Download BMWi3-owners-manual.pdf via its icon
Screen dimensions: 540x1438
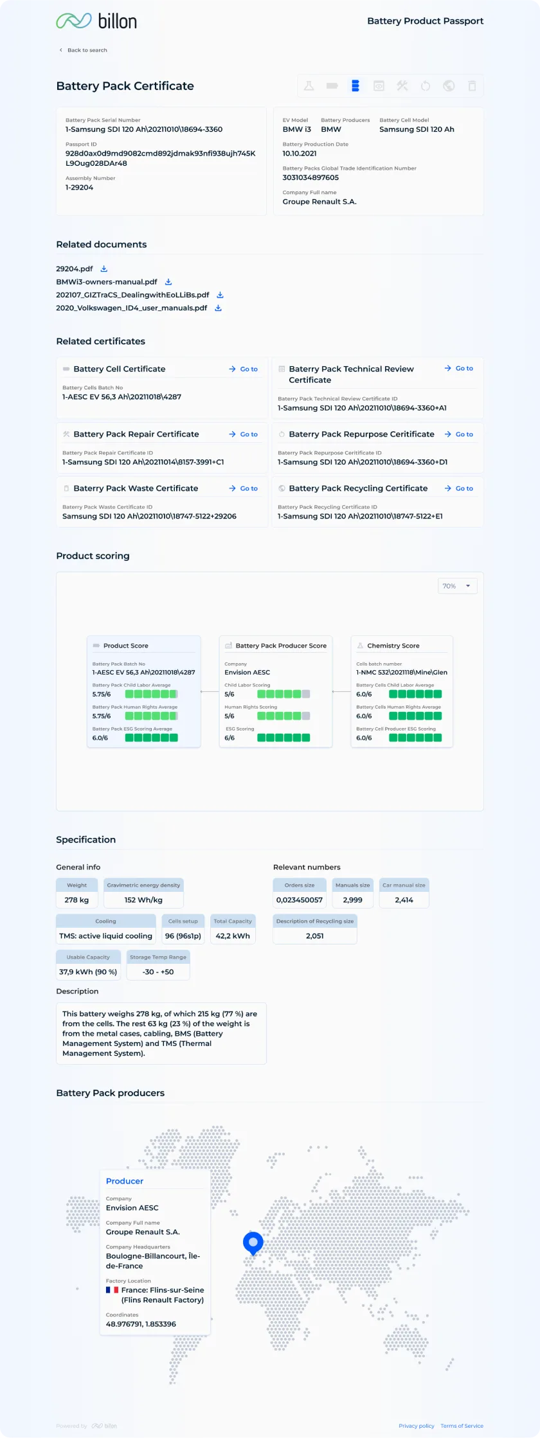168,282
